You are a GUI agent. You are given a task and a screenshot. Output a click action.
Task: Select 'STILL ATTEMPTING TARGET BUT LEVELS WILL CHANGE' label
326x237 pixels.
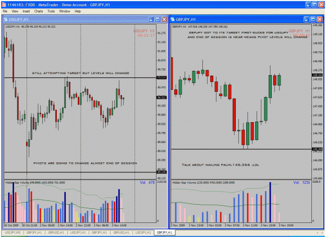(x=81, y=73)
